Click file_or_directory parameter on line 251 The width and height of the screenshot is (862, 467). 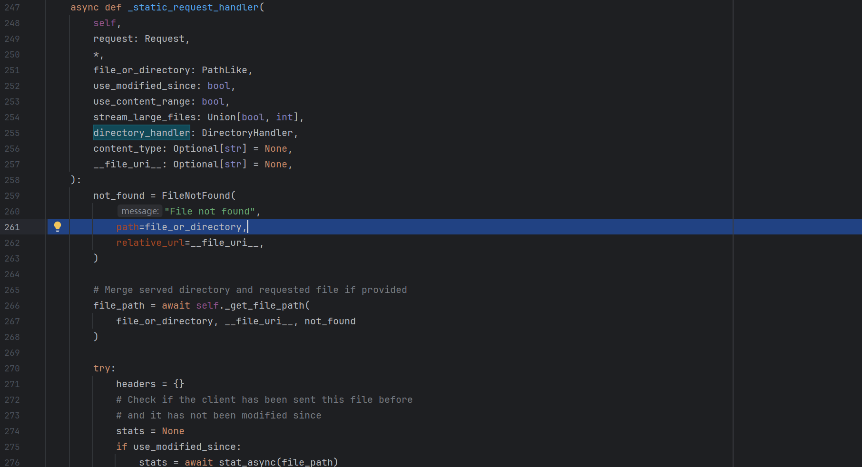(x=142, y=70)
